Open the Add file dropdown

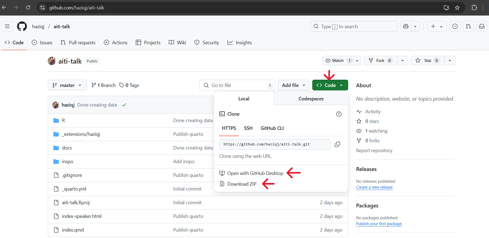[293, 85]
